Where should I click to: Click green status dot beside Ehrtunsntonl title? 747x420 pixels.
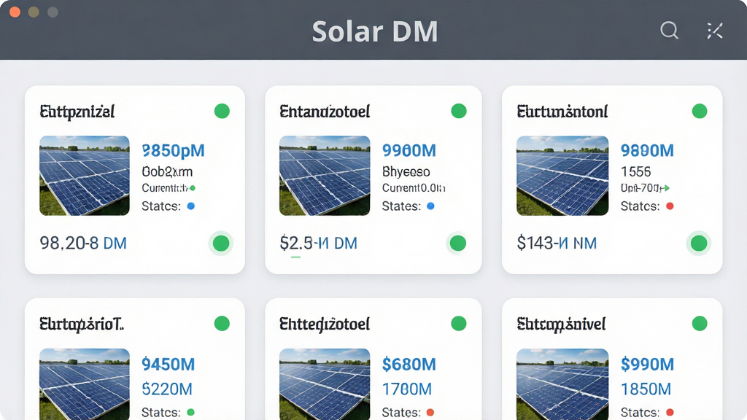tap(700, 111)
